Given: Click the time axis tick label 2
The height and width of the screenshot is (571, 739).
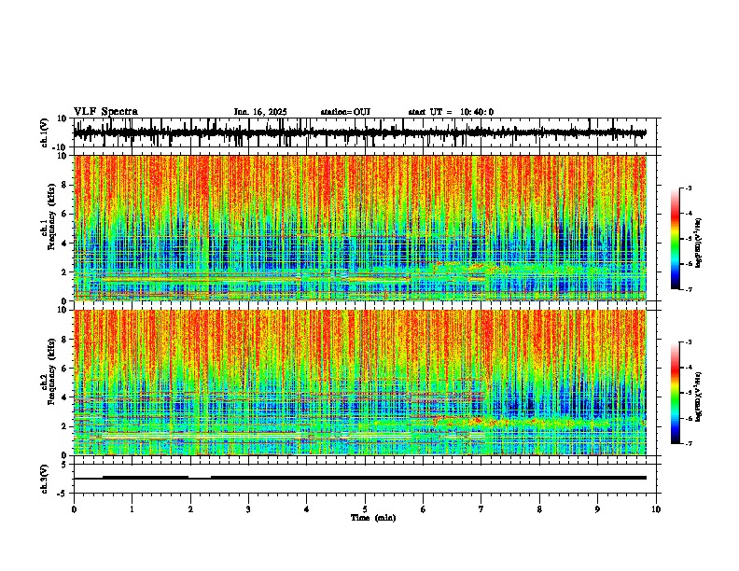Looking at the screenshot, I should [190, 509].
